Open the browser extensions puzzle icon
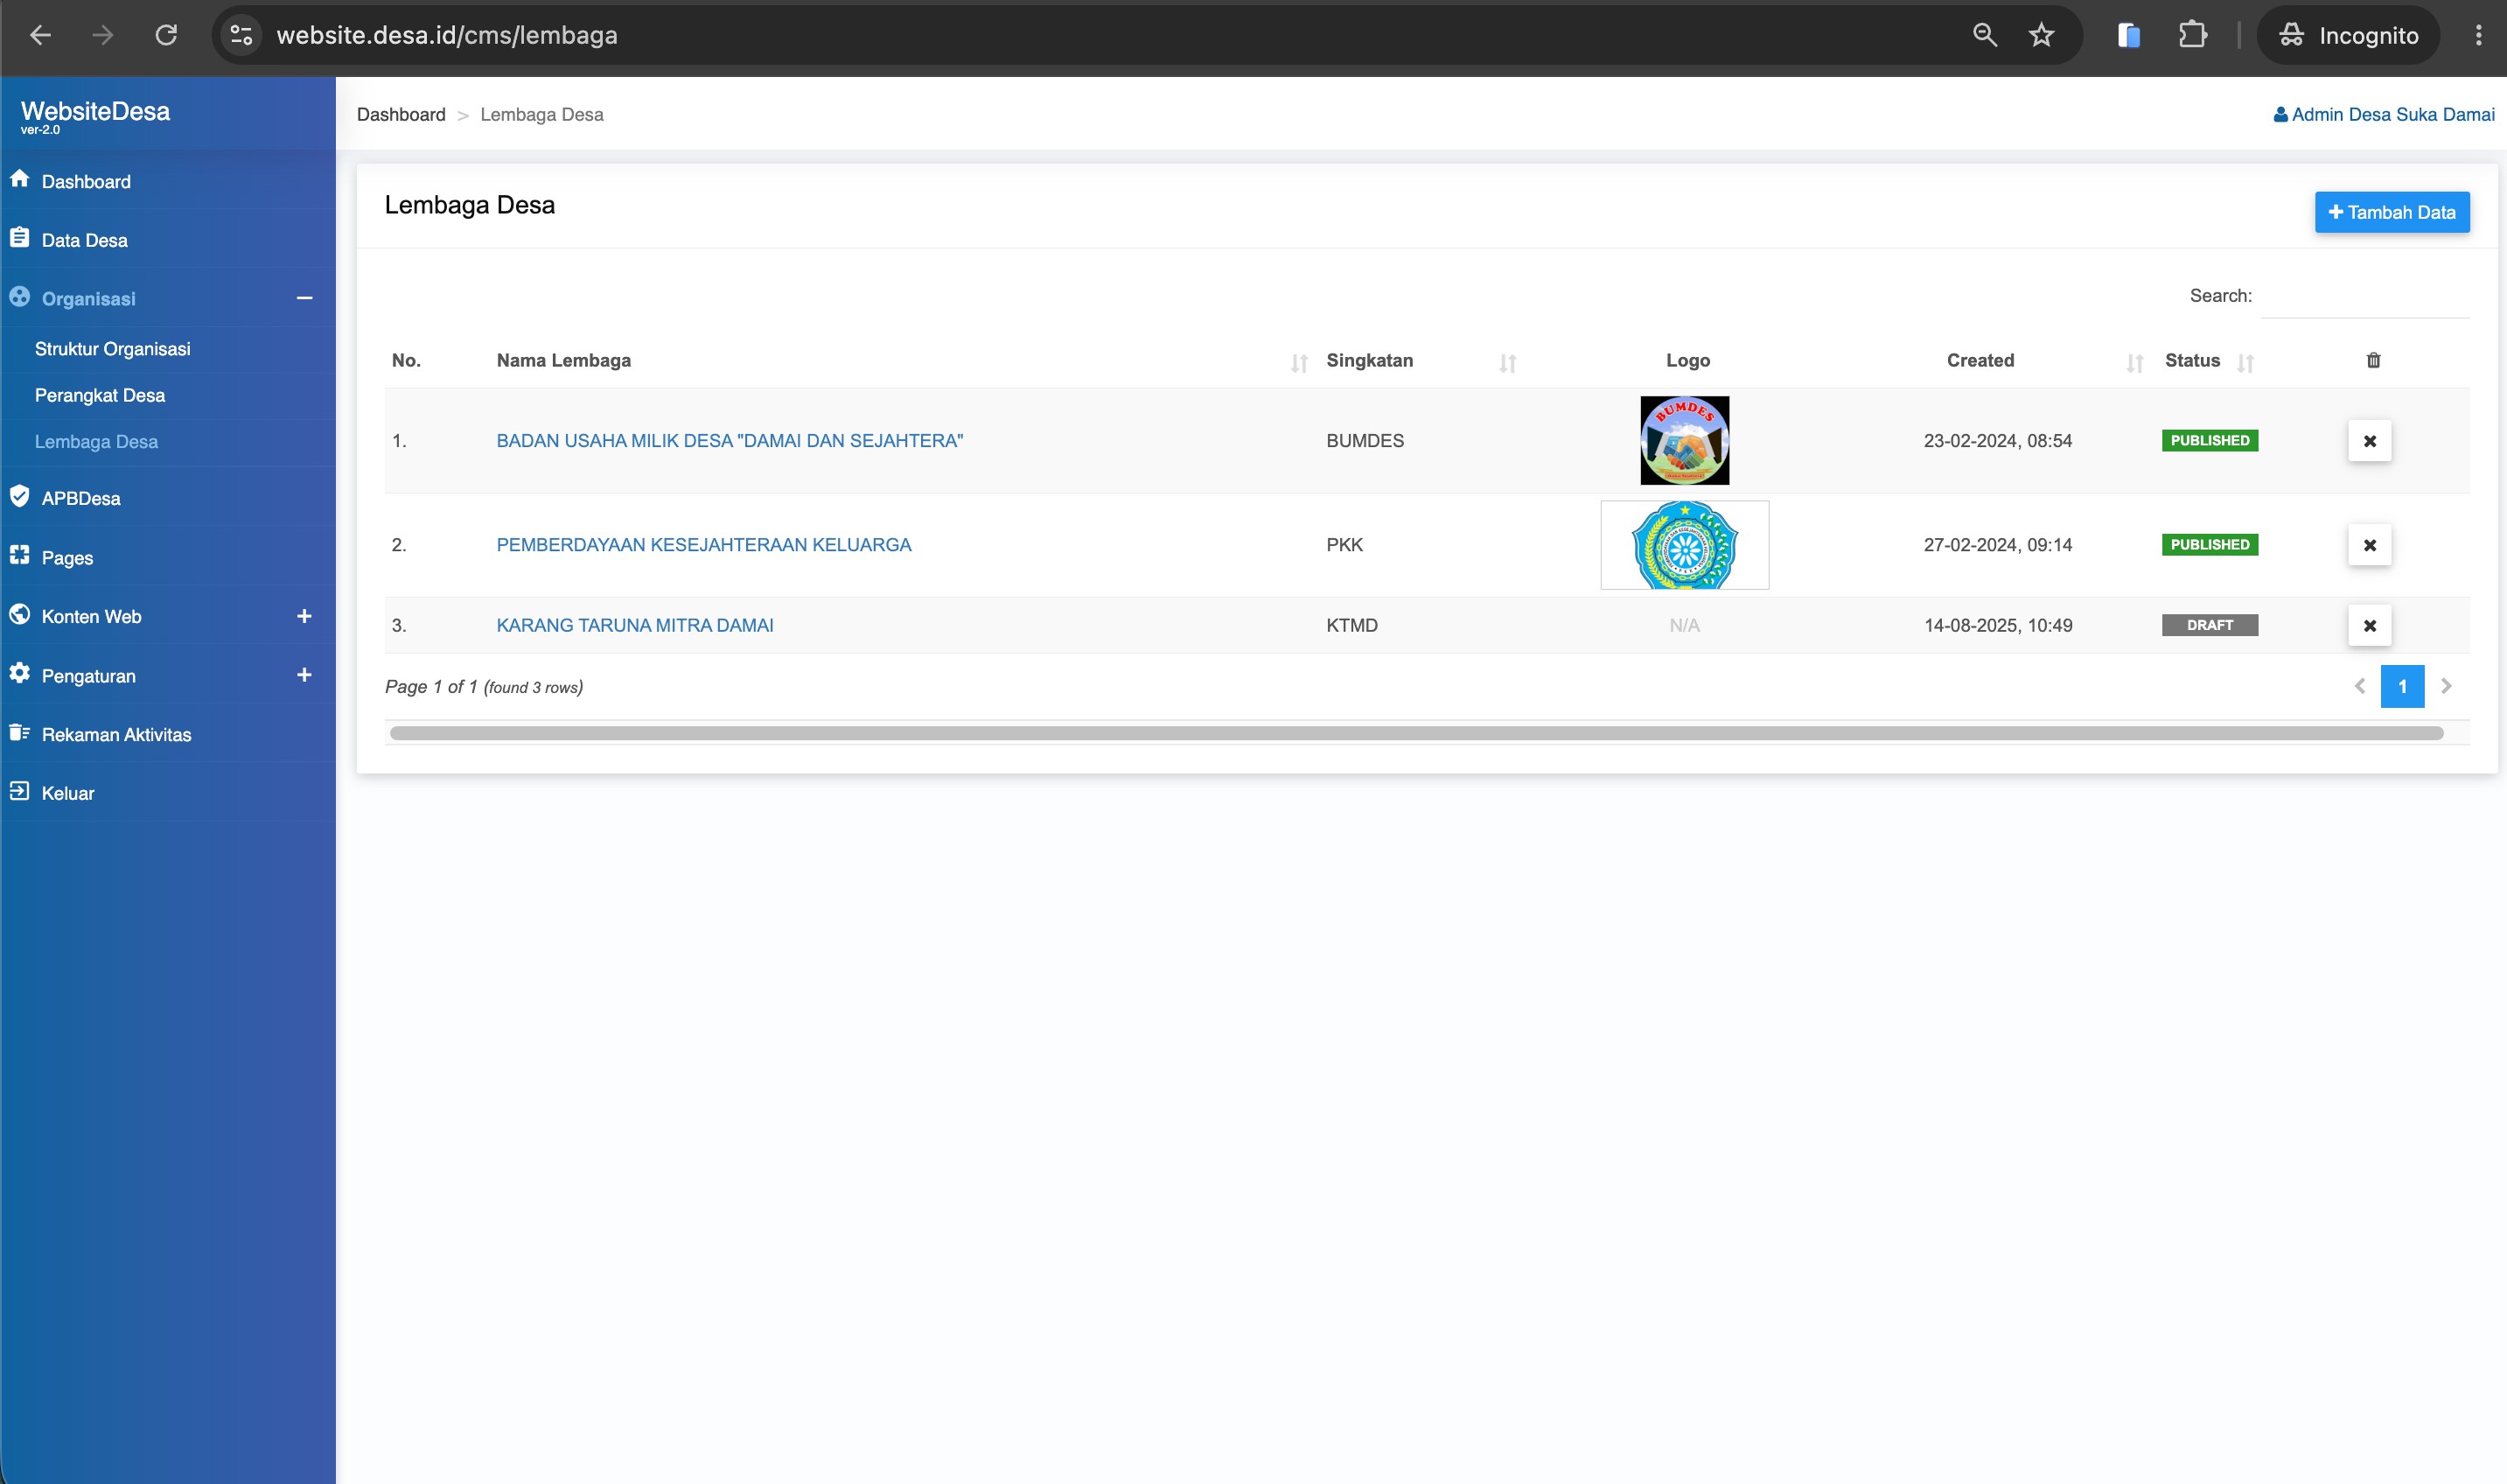The image size is (2507, 1484). tap(2192, 35)
